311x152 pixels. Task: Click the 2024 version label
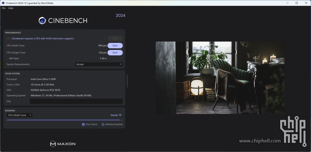[120, 16]
